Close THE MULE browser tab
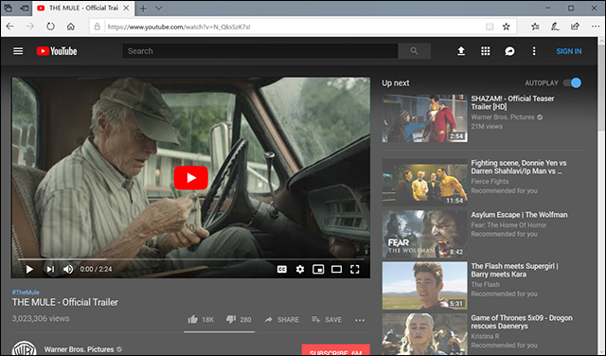The image size is (606, 356). coord(126,8)
